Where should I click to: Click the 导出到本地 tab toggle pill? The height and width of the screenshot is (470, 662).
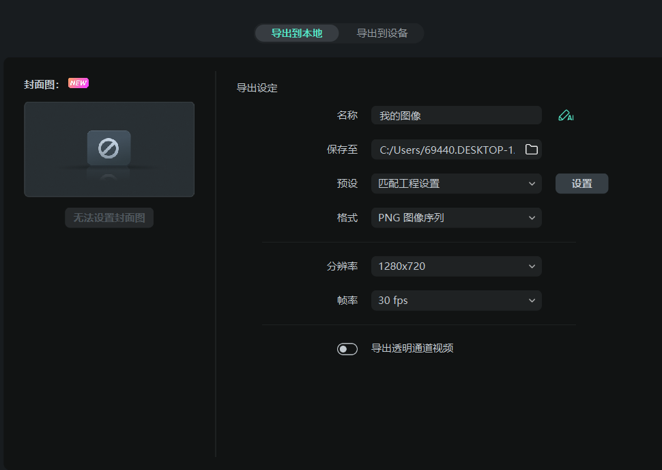tap(297, 33)
